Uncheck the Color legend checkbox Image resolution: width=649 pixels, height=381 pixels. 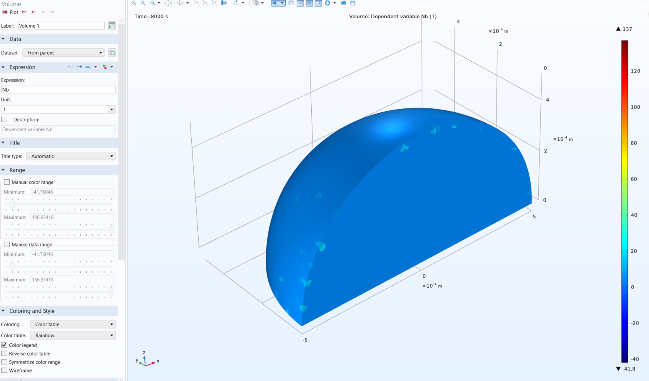click(x=4, y=345)
